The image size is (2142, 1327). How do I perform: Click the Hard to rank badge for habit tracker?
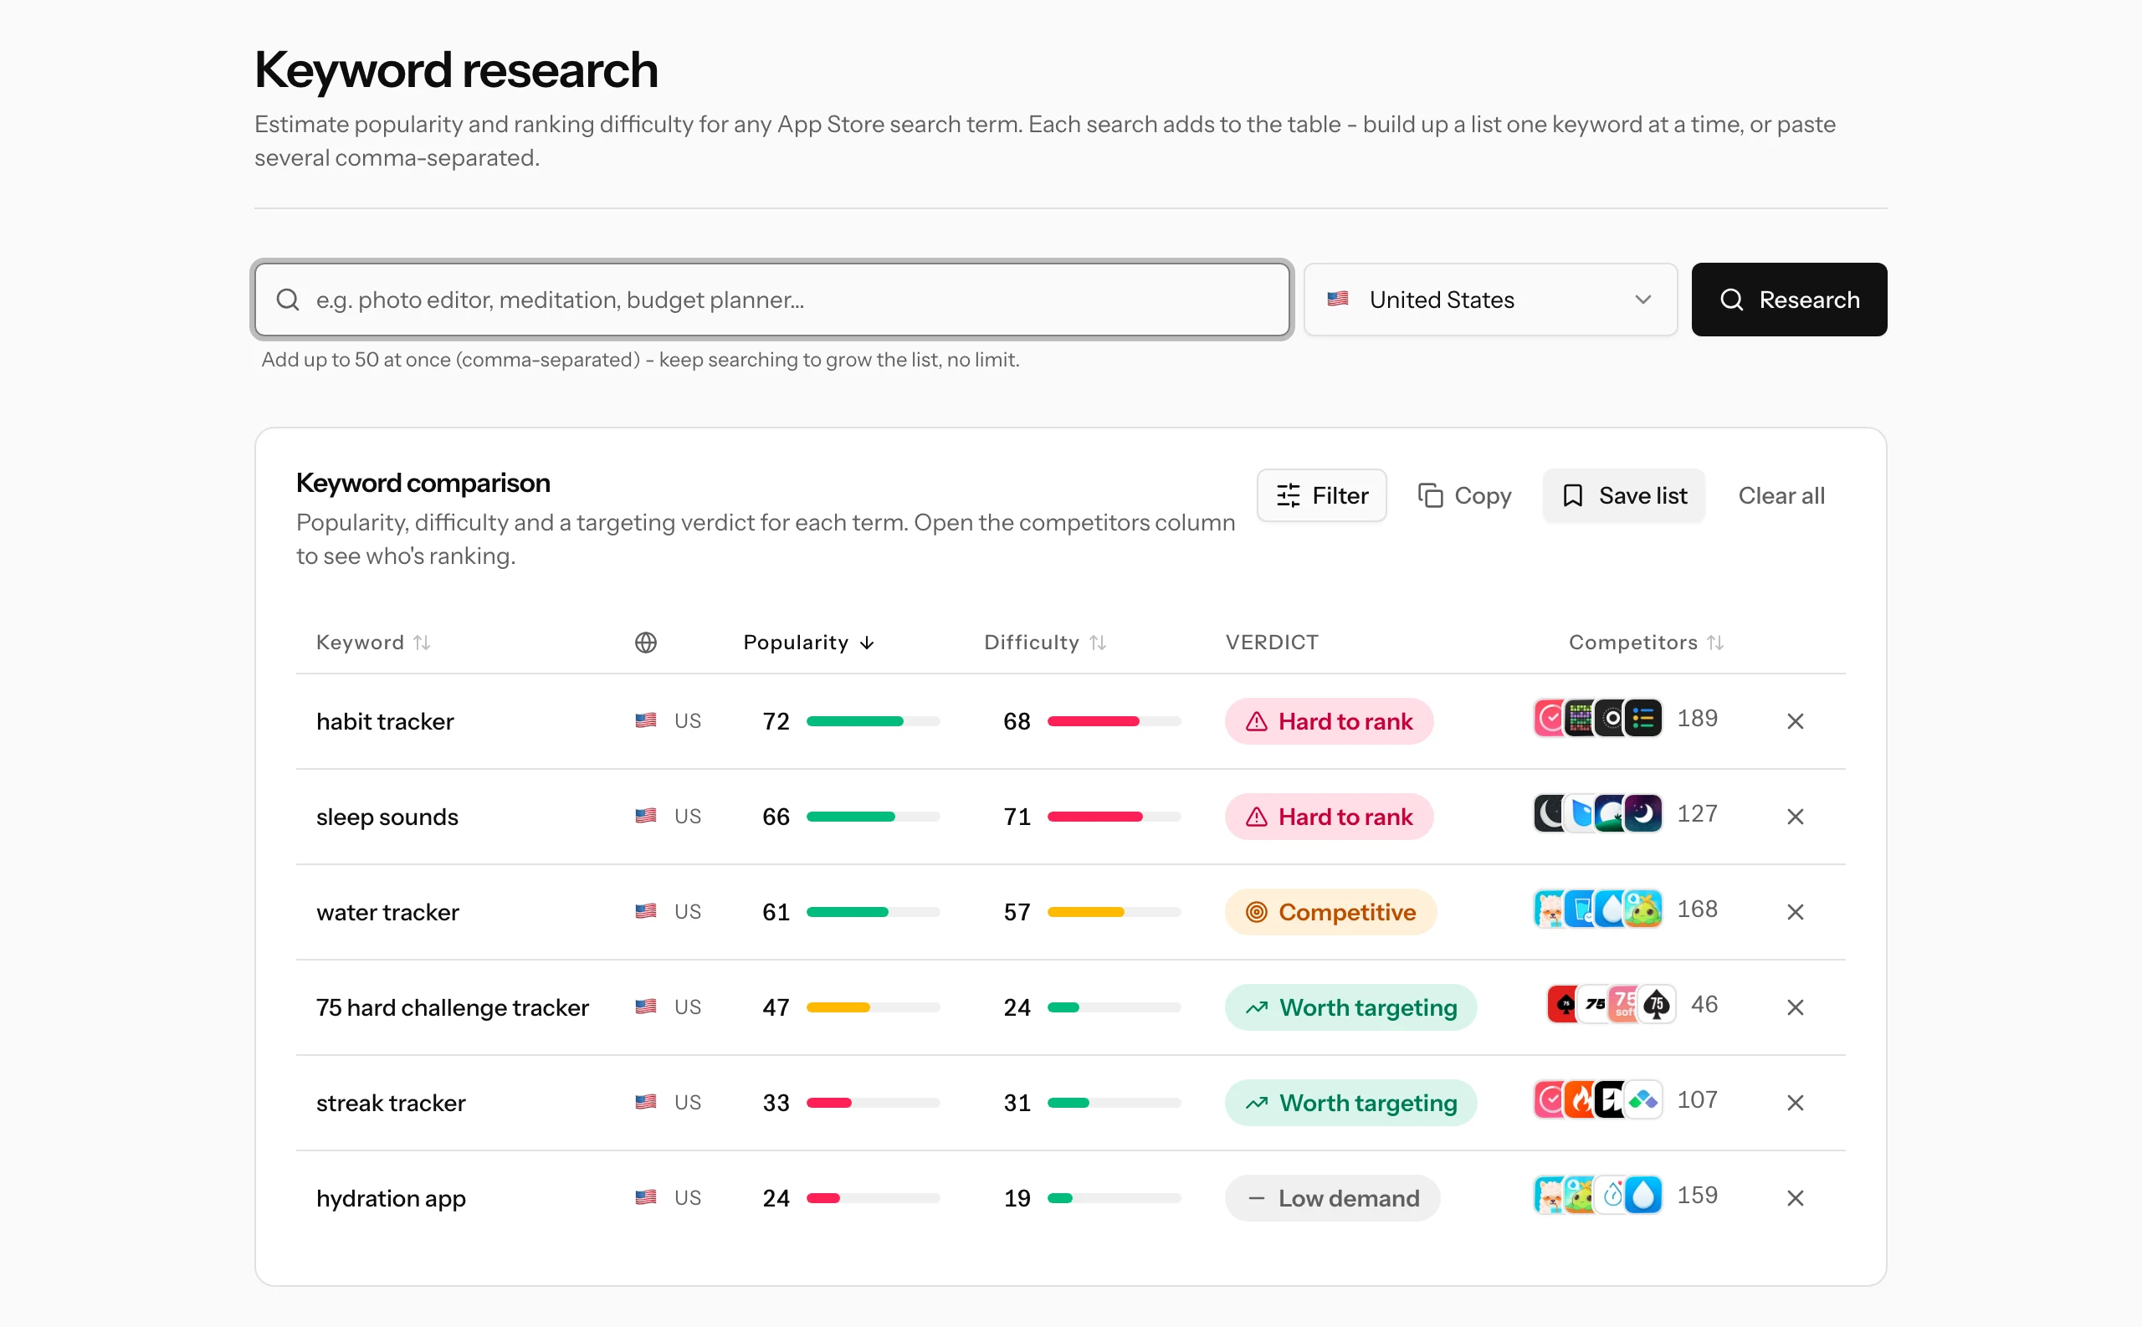[1329, 721]
